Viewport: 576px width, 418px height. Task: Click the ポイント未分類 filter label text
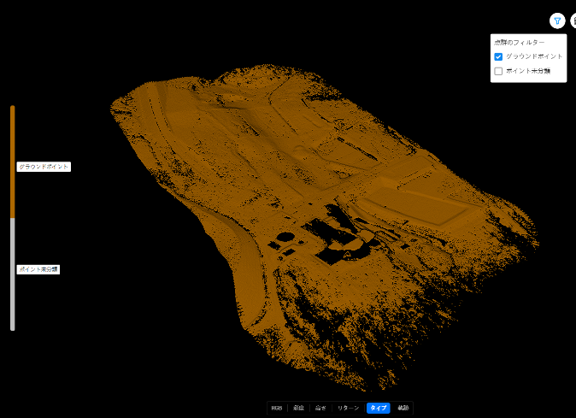click(x=527, y=71)
